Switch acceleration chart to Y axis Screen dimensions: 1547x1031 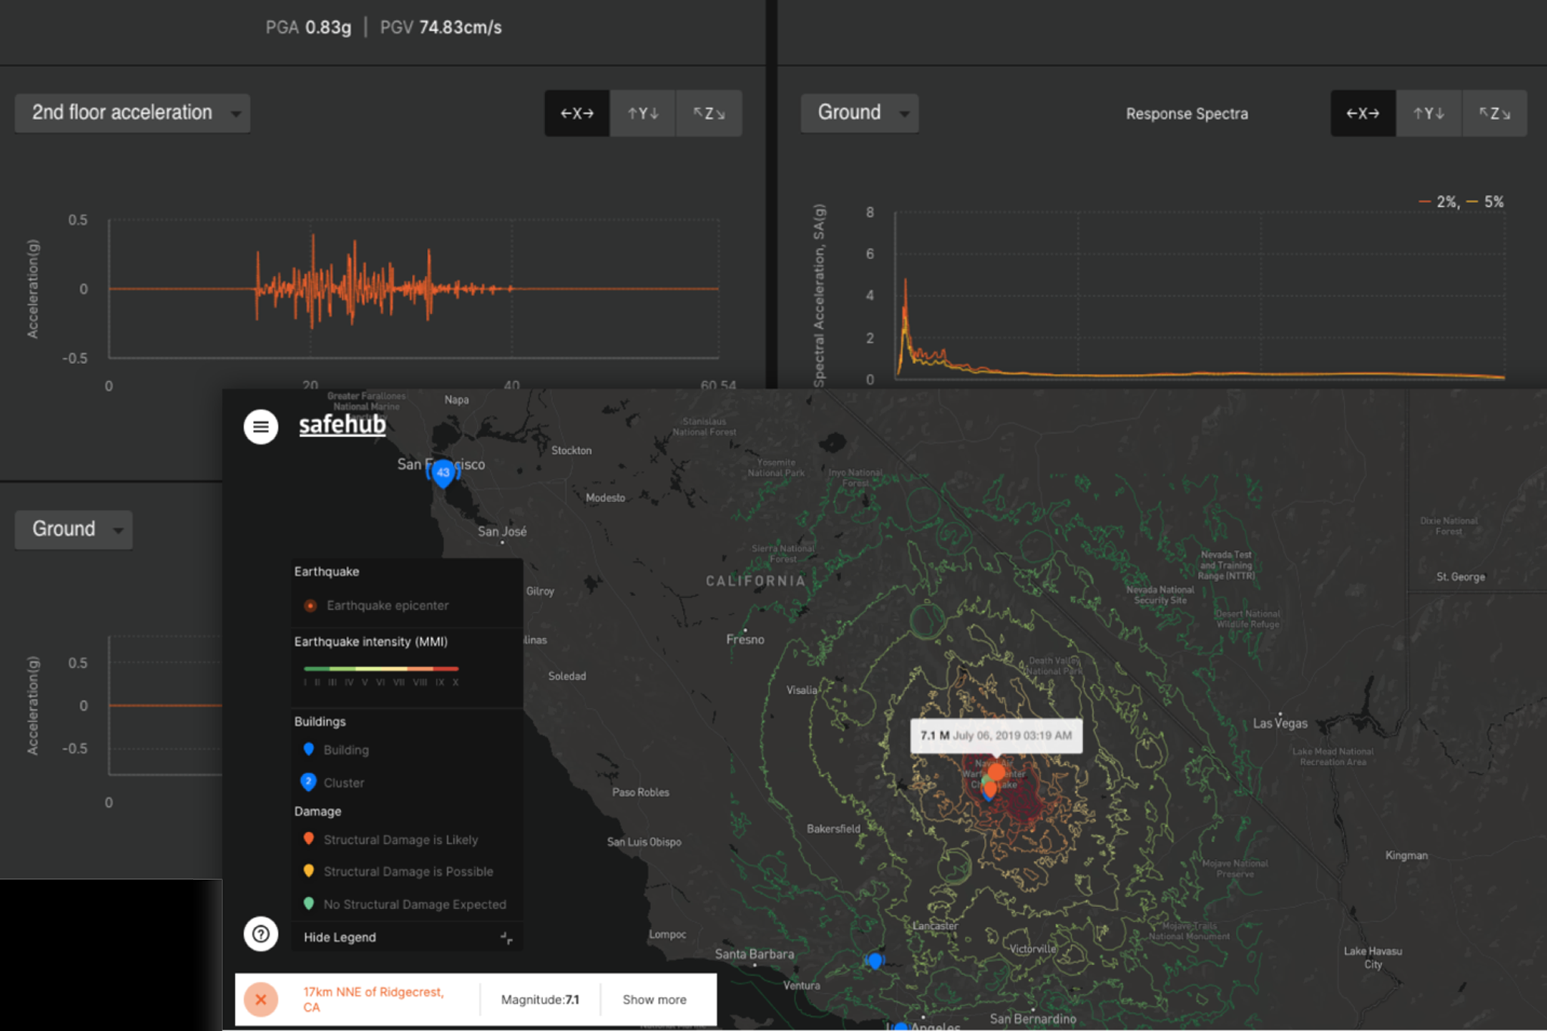pos(643,113)
